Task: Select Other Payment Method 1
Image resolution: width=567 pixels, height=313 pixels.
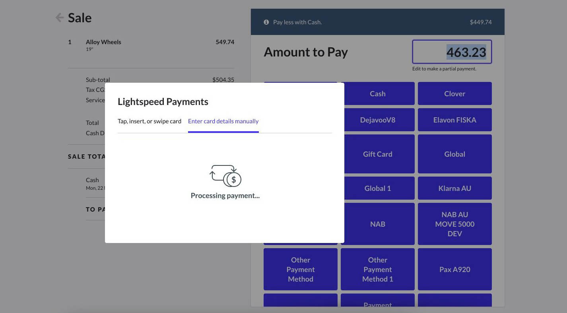Action: tap(377, 269)
